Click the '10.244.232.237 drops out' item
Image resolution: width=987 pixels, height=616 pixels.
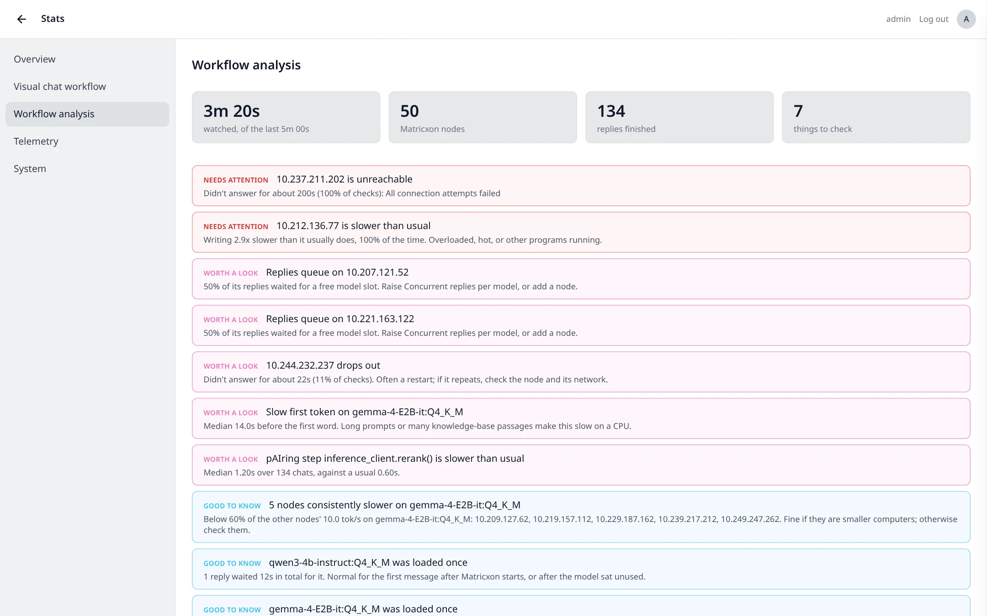pos(581,372)
